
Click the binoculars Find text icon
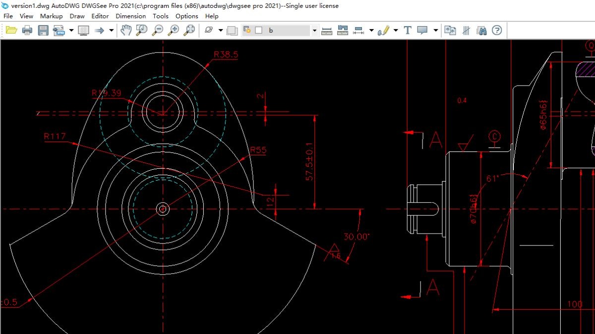pyautogui.click(x=481, y=30)
